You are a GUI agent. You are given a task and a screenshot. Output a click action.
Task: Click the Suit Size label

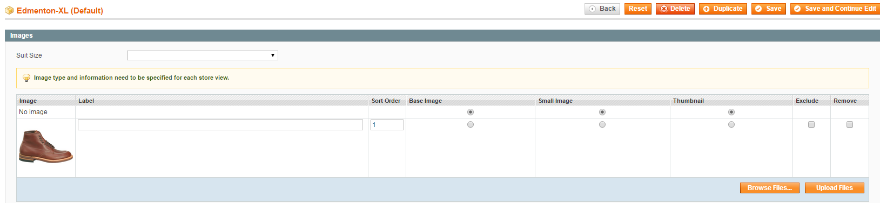[x=29, y=55]
